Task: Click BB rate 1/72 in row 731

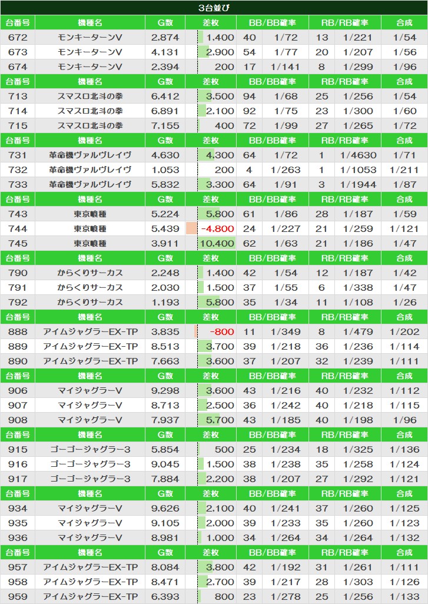Action: coord(286,155)
